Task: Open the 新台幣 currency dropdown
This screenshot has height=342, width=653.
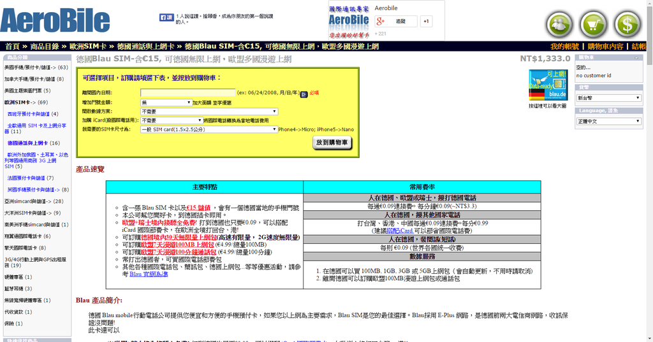Action: 608,98
